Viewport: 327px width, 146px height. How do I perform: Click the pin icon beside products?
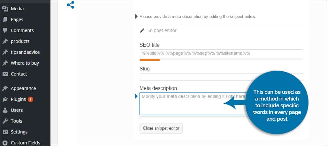(5, 41)
